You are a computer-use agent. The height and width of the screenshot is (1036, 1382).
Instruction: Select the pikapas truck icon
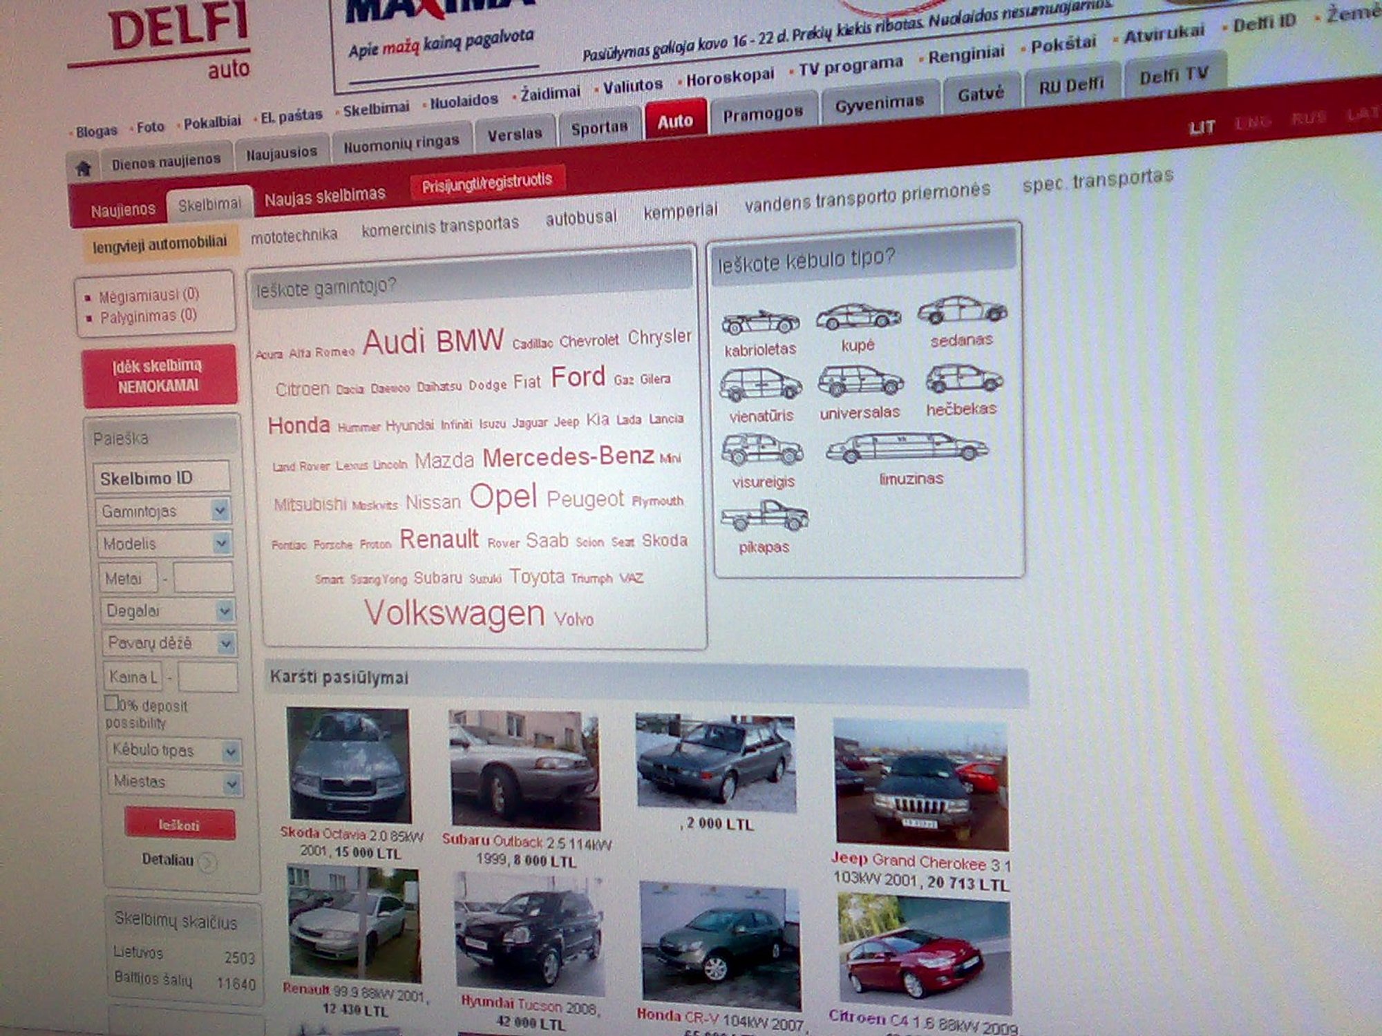(764, 515)
